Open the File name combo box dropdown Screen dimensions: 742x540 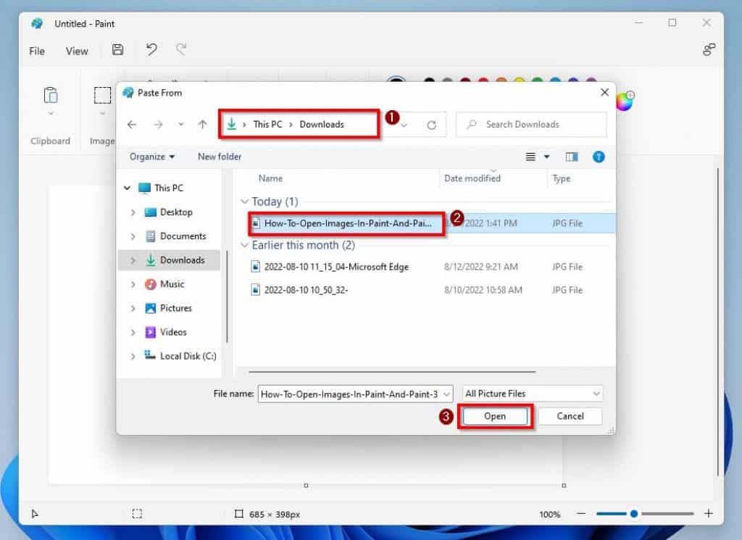[x=446, y=394]
